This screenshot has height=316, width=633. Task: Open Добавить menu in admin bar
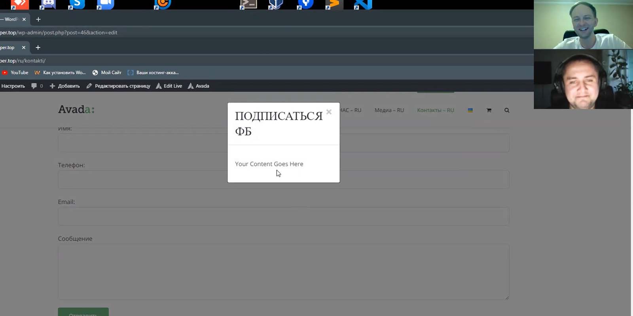tap(64, 86)
